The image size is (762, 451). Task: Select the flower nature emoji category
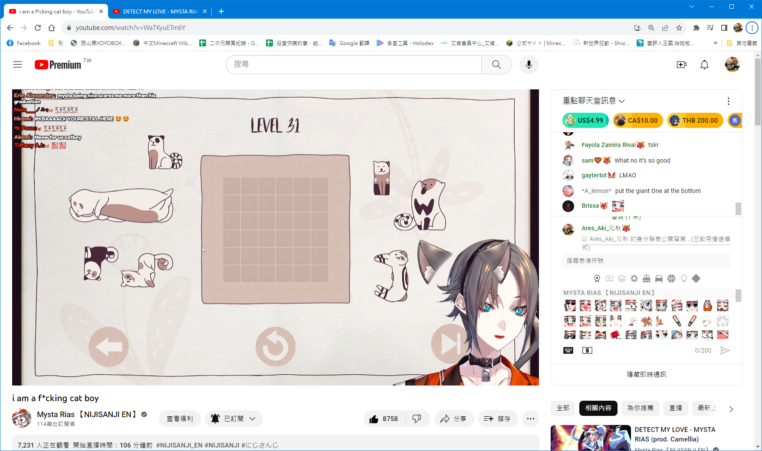[634, 278]
